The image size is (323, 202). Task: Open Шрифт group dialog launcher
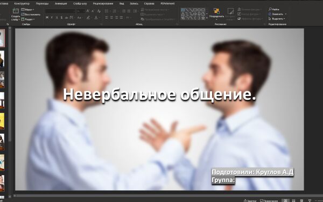click(x=101, y=24)
